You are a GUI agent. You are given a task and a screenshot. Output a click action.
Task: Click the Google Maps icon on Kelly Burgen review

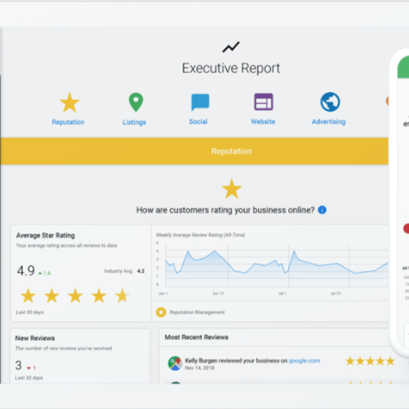pyautogui.click(x=175, y=363)
